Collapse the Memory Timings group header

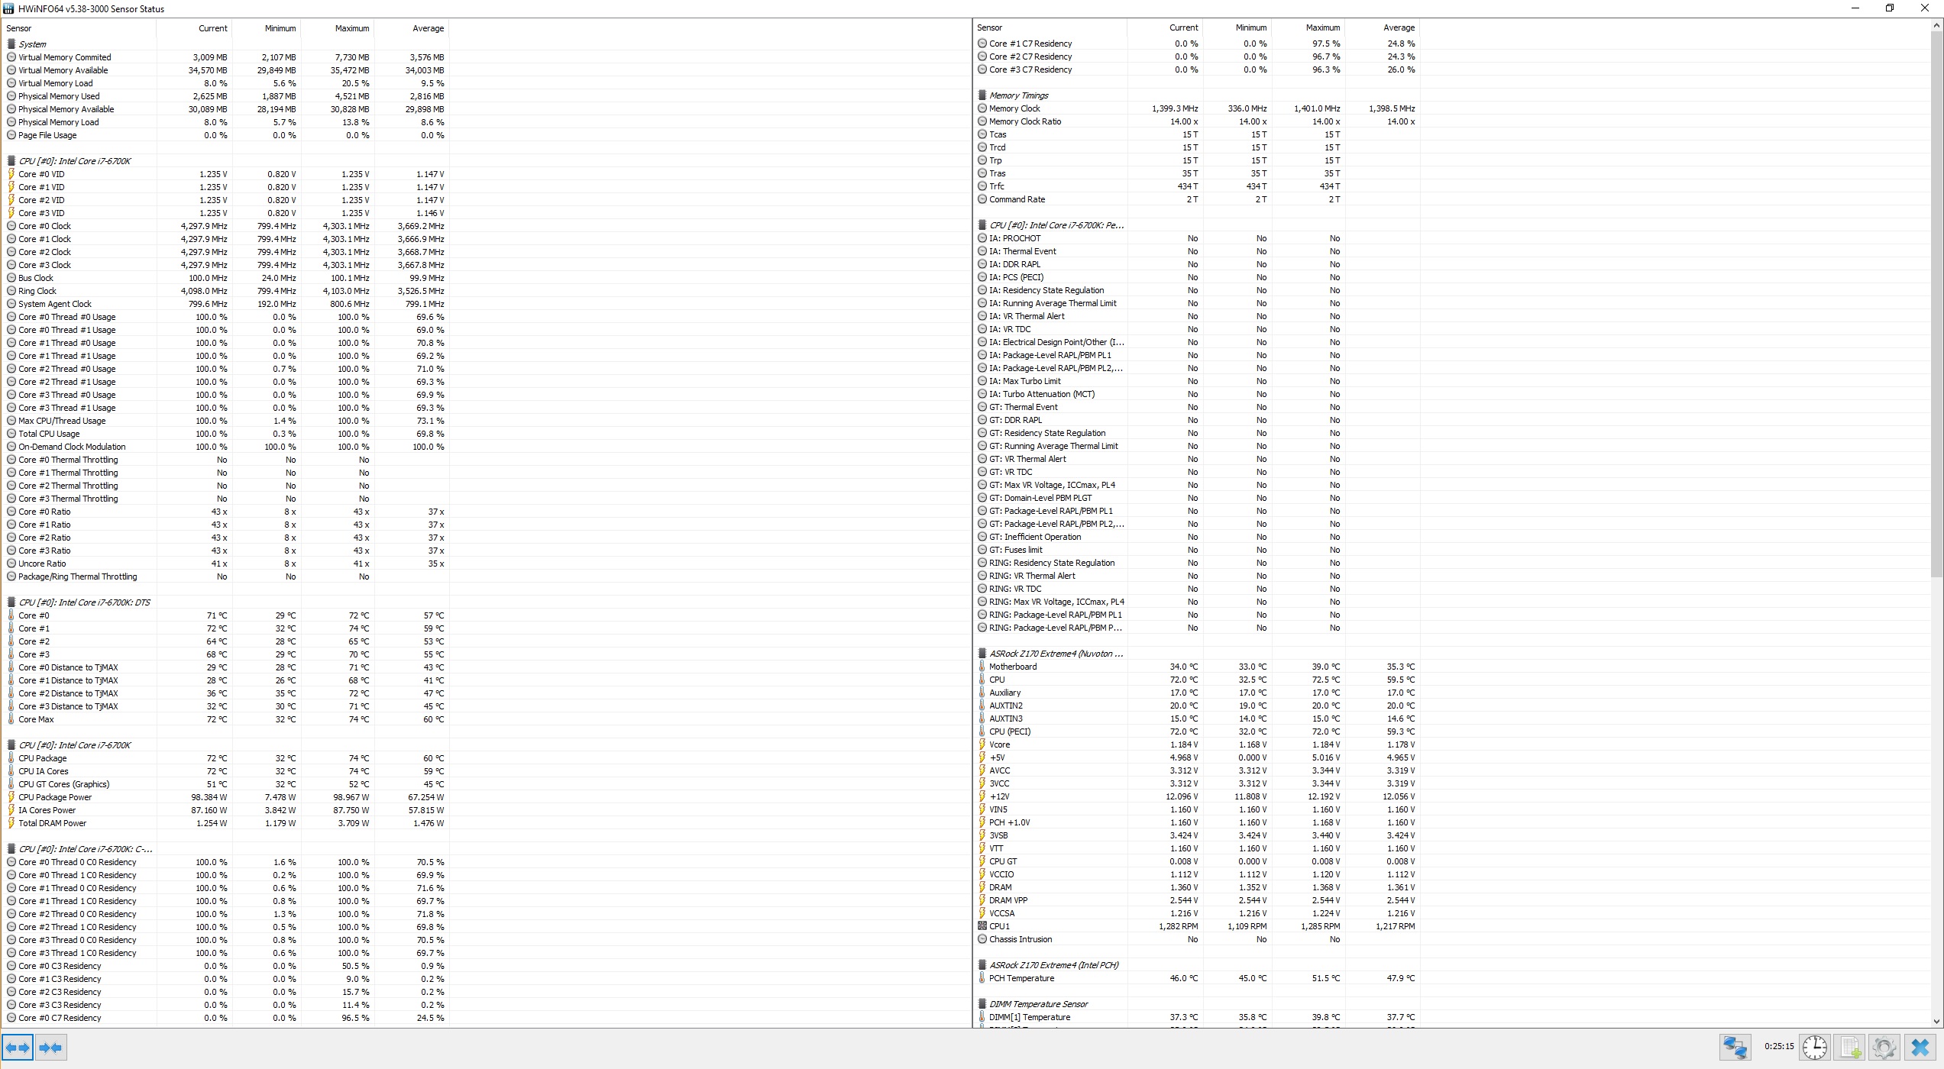tap(1018, 95)
